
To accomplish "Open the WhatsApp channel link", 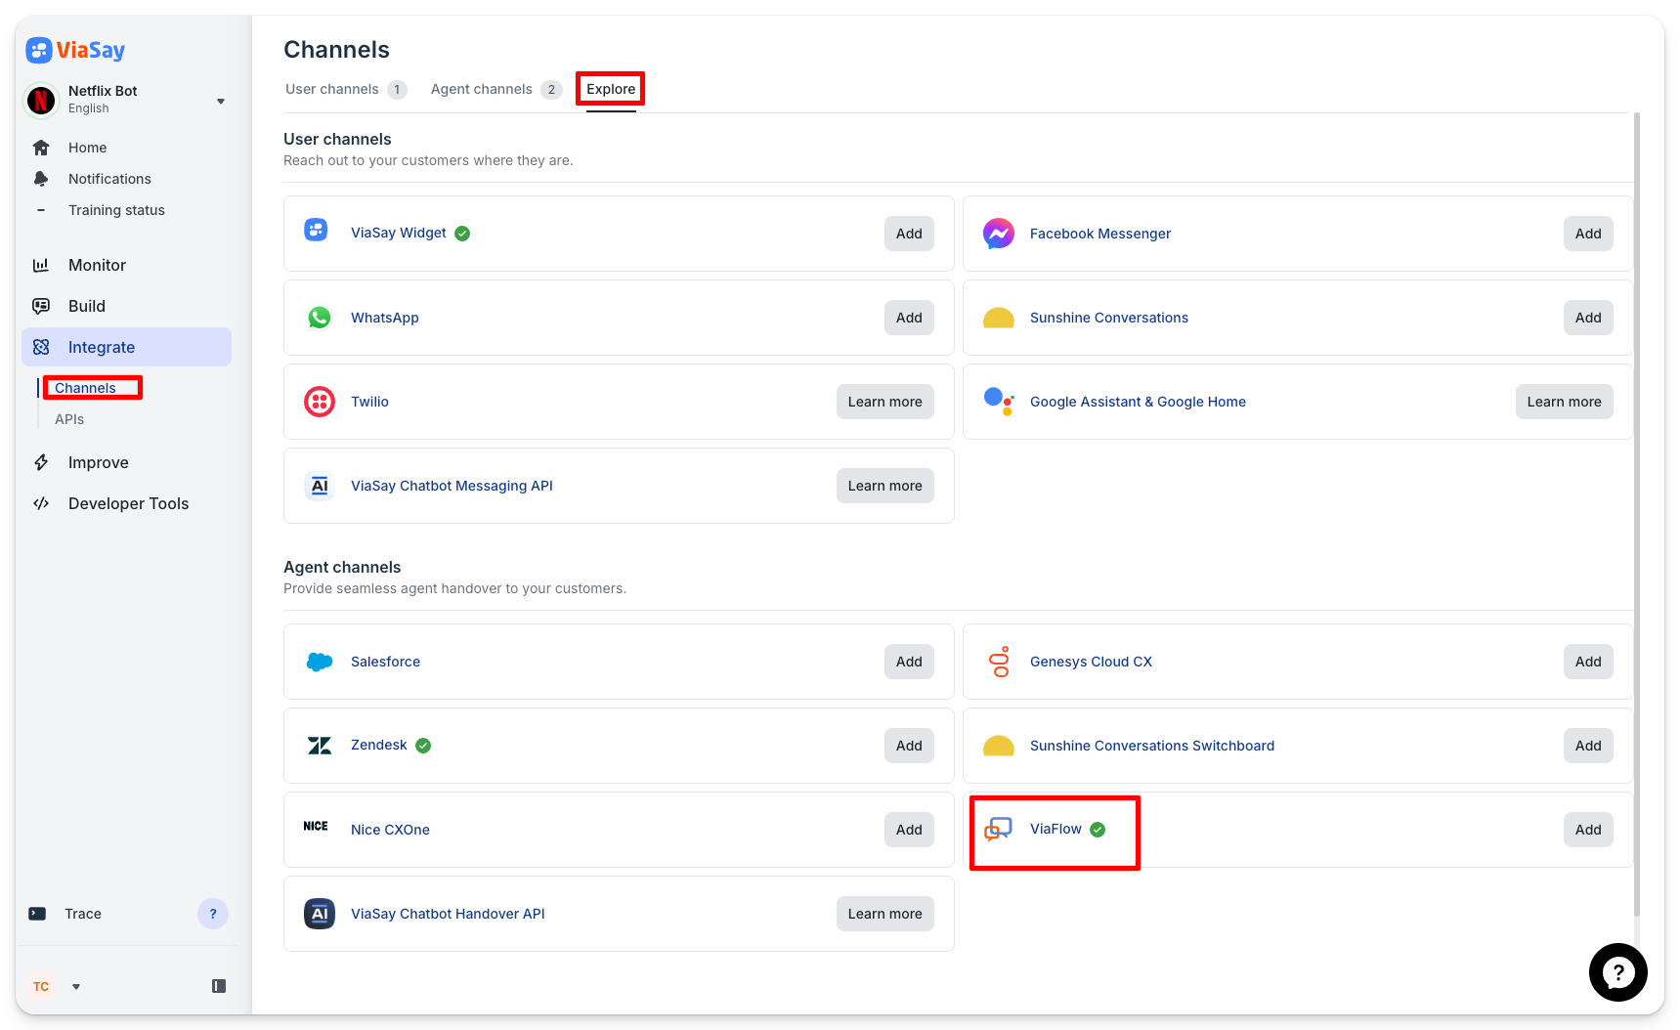I will [385, 318].
